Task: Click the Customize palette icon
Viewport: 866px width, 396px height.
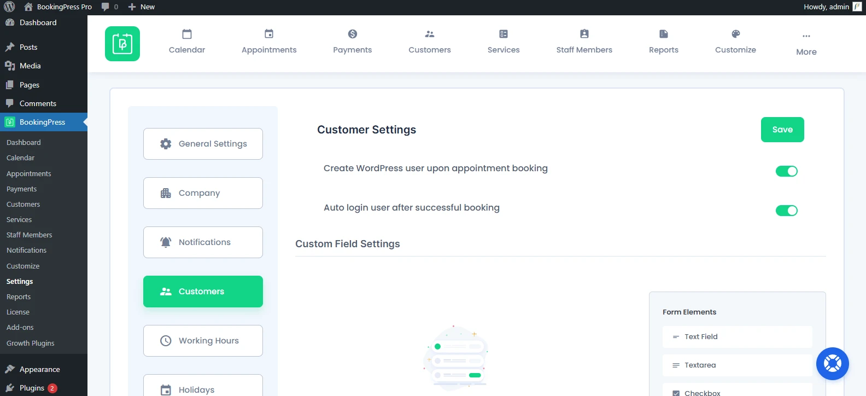Action: (x=736, y=34)
